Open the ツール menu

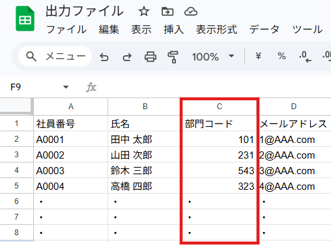pyautogui.click(x=307, y=29)
